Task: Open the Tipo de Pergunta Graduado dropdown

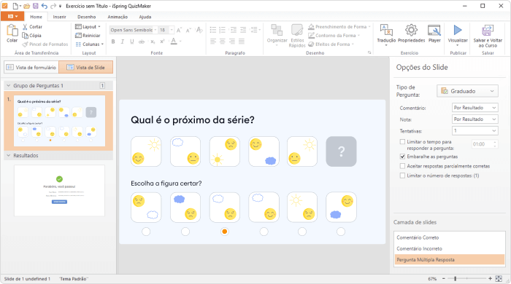Action: [x=467, y=91]
